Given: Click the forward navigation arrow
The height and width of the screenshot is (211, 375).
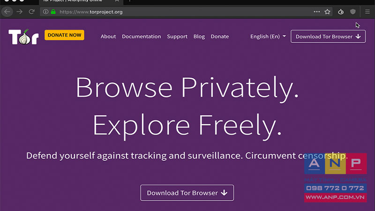Looking at the screenshot, I should (19, 11).
